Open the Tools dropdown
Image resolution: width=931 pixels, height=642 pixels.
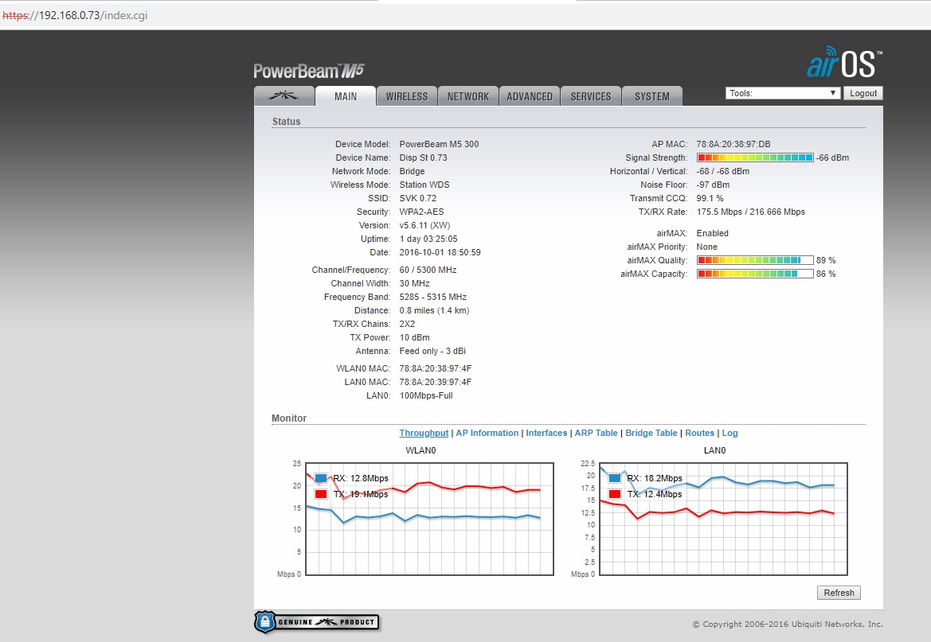[x=783, y=93]
